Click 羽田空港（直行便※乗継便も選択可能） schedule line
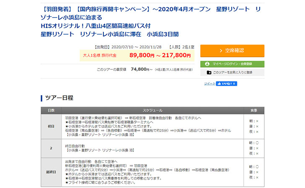This screenshot has width=305, height=188. point(133,118)
